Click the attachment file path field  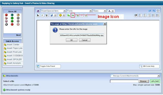click(x=124, y=81)
